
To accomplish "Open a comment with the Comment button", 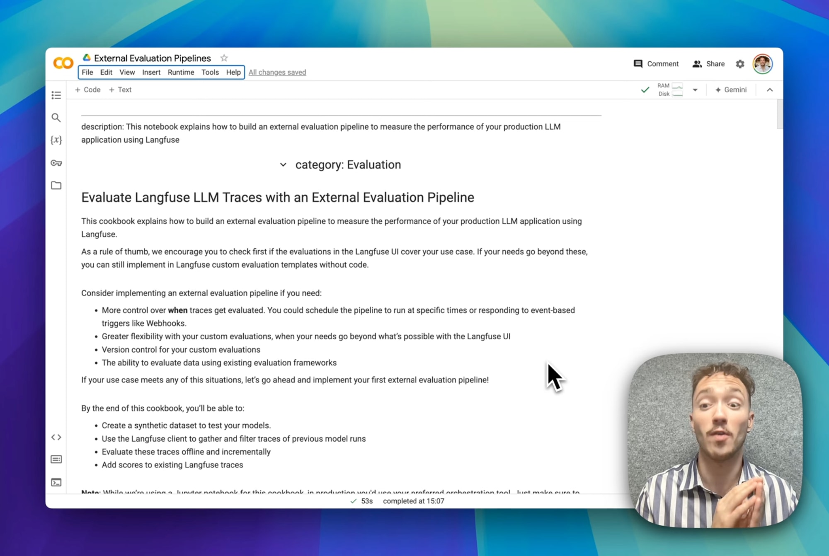I will click(656, 64).
